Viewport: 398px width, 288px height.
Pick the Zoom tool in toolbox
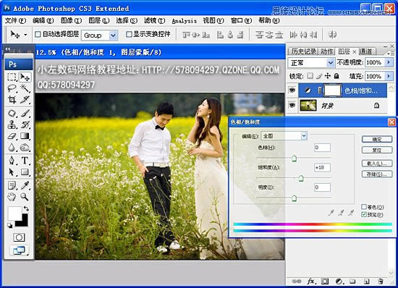click(25, 197)
